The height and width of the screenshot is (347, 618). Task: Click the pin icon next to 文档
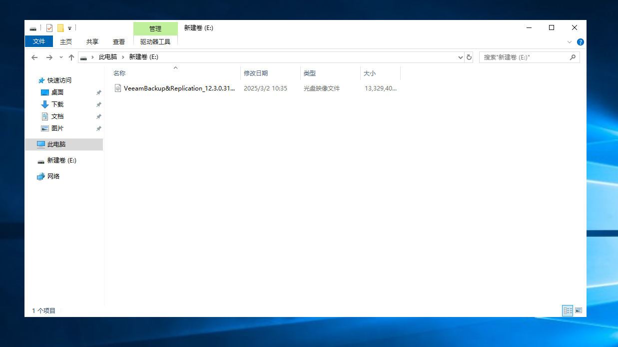[98, 116]
